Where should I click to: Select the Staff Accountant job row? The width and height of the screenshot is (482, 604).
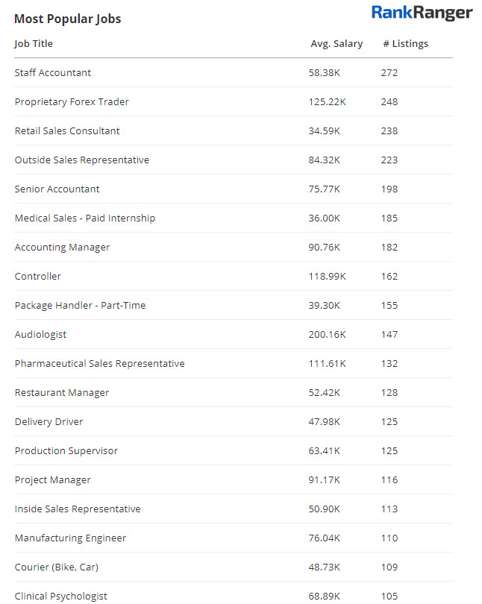tap(53, 72)
